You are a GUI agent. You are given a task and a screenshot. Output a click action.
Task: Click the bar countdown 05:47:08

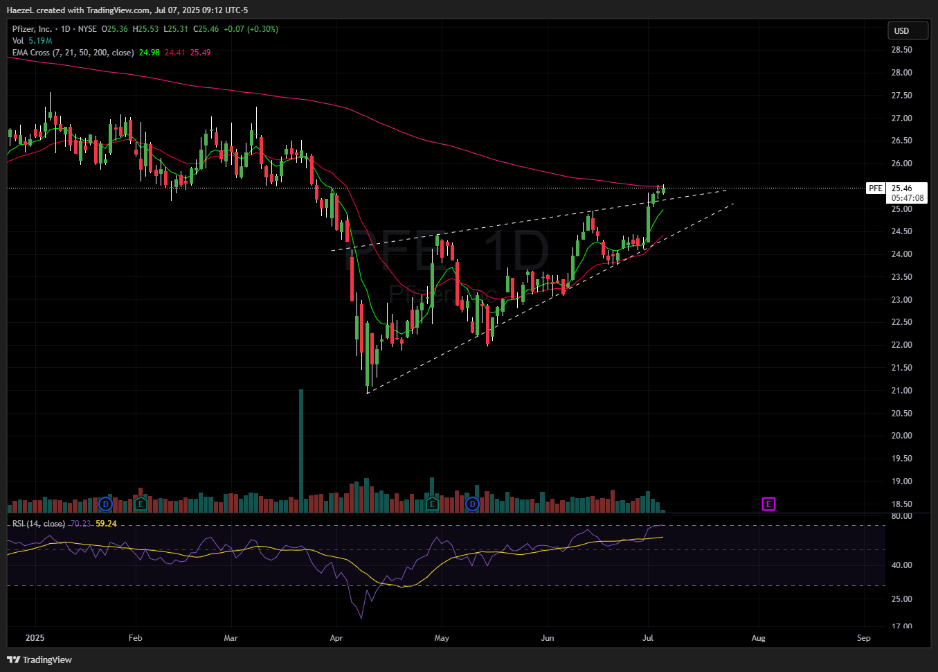click(x=908, y=197)
